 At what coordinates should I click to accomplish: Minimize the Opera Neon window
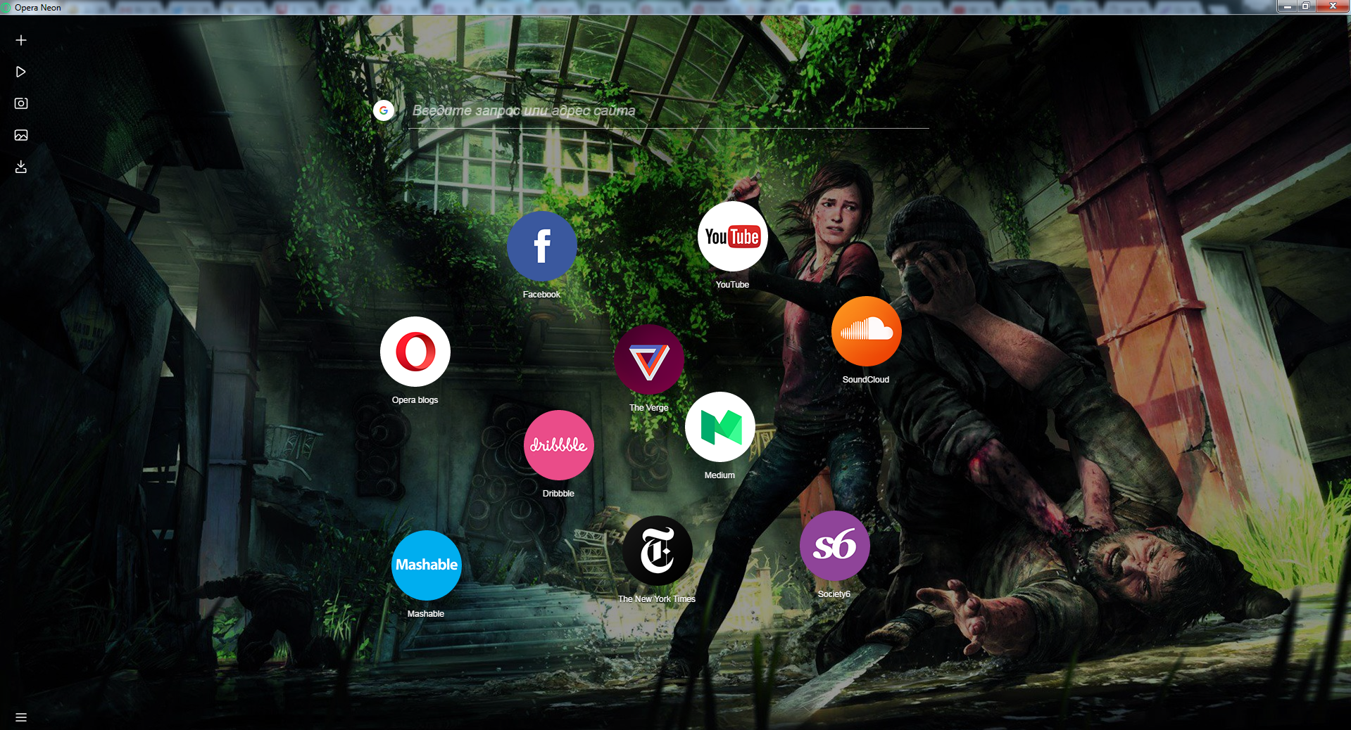coord(1287,6)
